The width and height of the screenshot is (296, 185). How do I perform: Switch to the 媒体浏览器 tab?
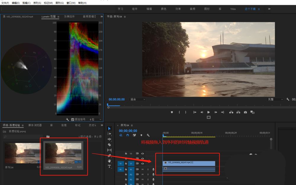[35, 125]
